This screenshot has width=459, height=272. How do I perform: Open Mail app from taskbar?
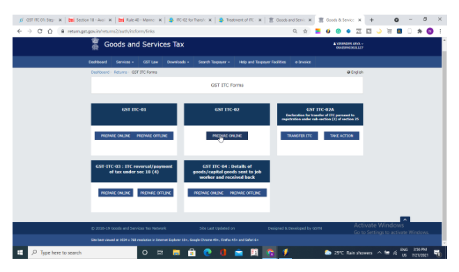[239, 253]
